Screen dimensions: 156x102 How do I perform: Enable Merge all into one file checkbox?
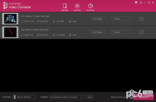[108, 97]
